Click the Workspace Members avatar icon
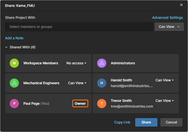Image resolution: width=188 pixels, height=132 pixels. pos(14,63)
